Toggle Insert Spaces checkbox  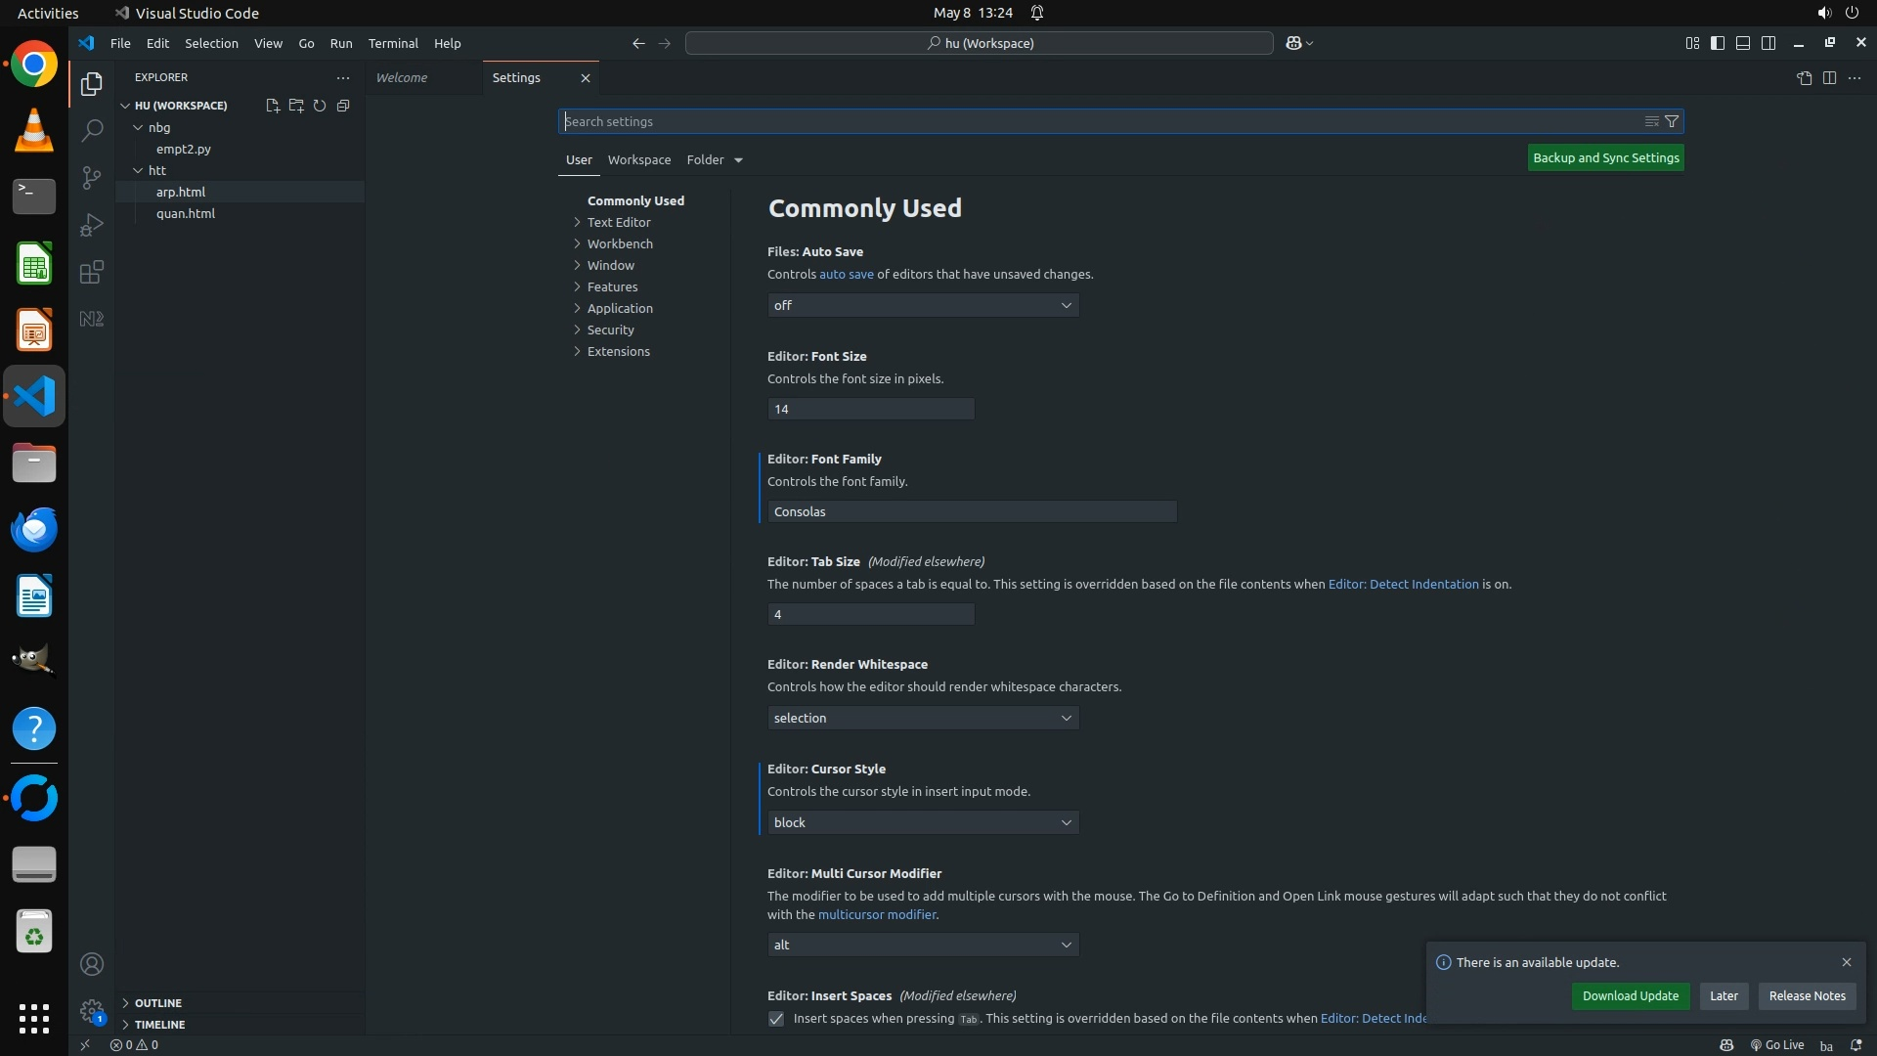(776, 1019)
